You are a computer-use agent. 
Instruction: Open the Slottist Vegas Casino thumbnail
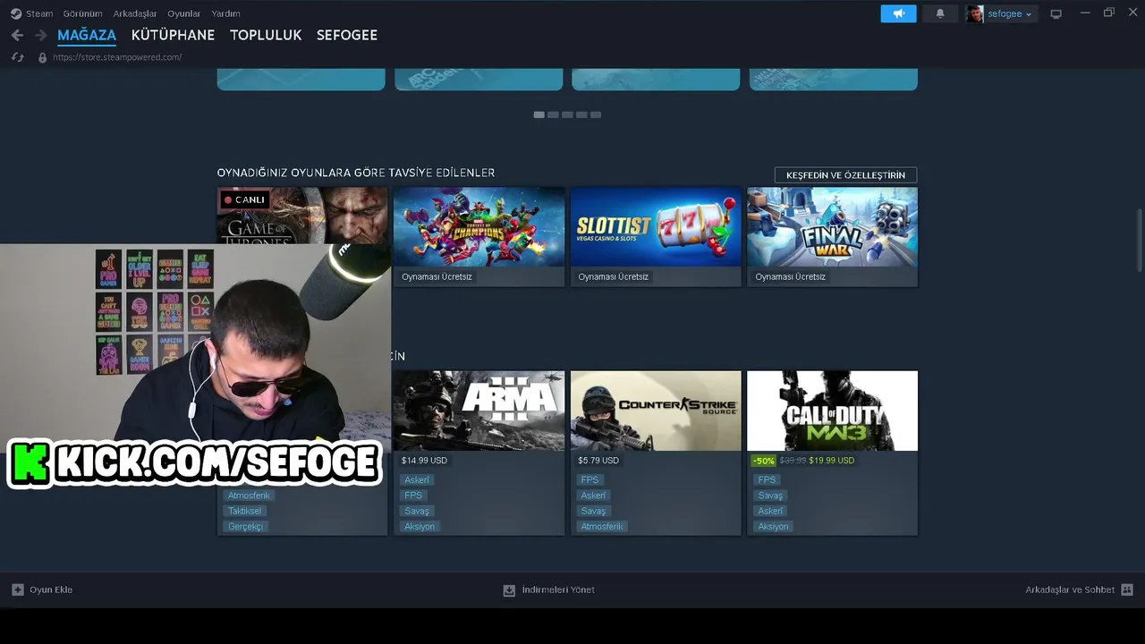pyautogui.click(x=656, y=226)
